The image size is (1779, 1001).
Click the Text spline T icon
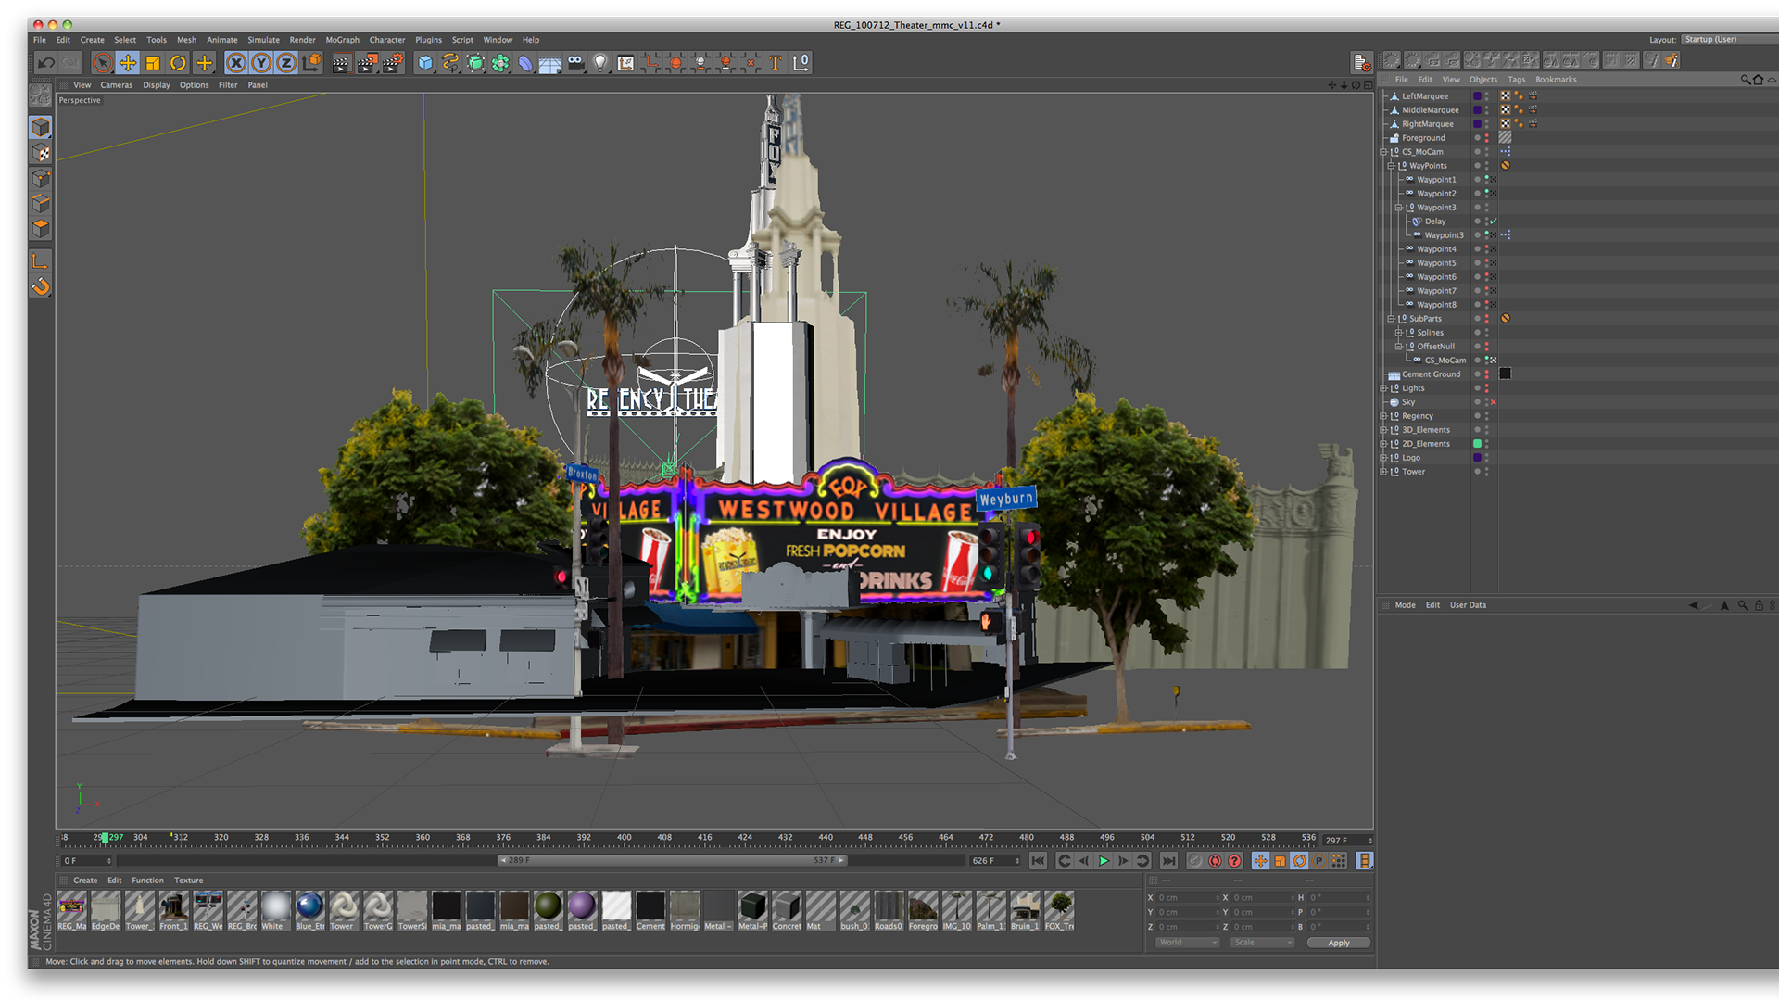(776, 63)
